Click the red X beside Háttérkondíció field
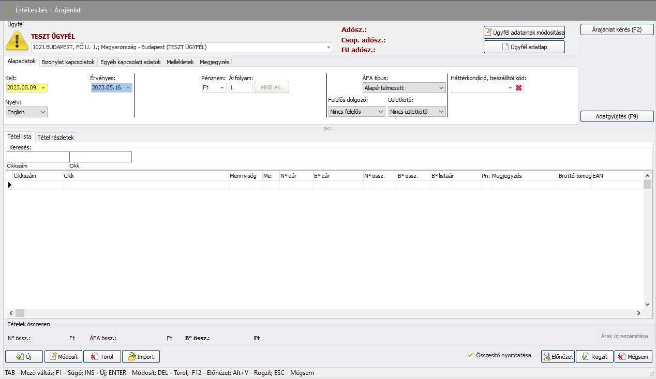Screen dimensions: 656x379 (519, 88)
